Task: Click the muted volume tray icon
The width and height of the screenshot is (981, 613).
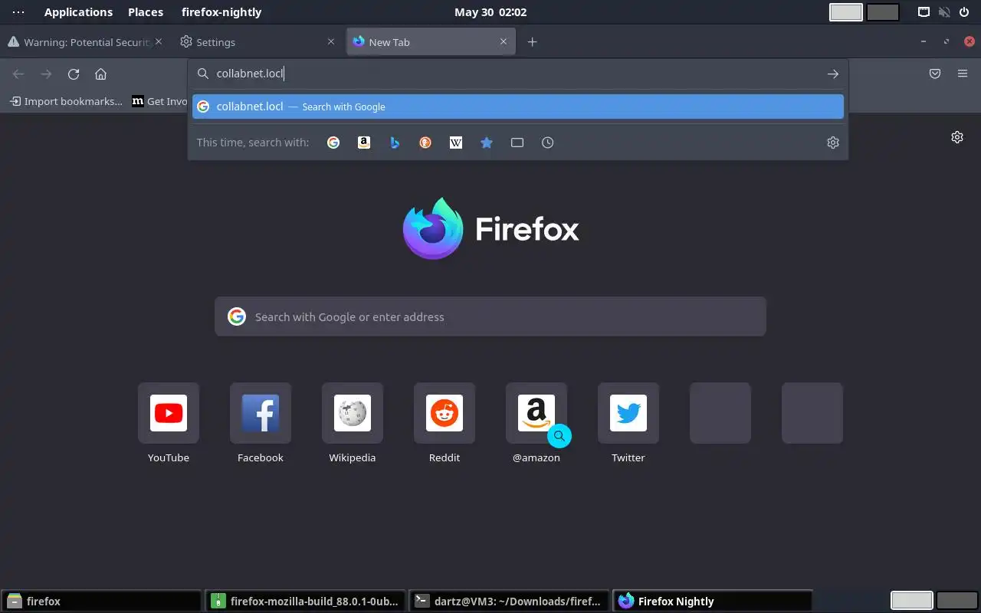Action: [944, 12]
